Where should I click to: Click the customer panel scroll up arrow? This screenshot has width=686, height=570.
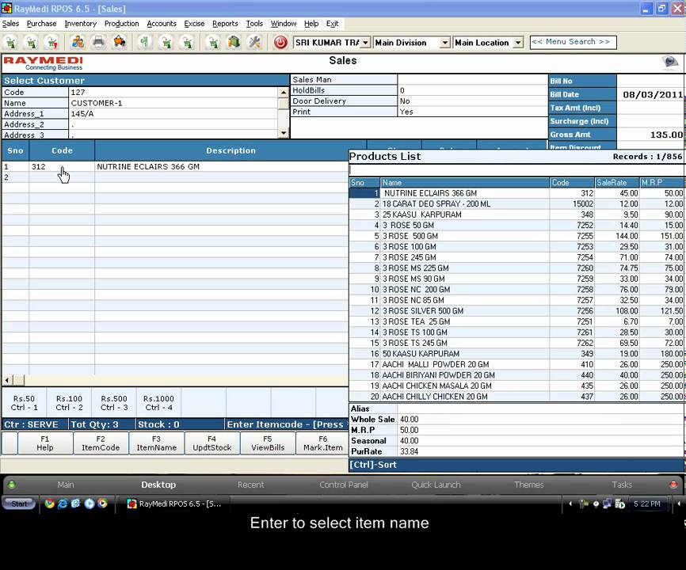[x=284, y=93]
